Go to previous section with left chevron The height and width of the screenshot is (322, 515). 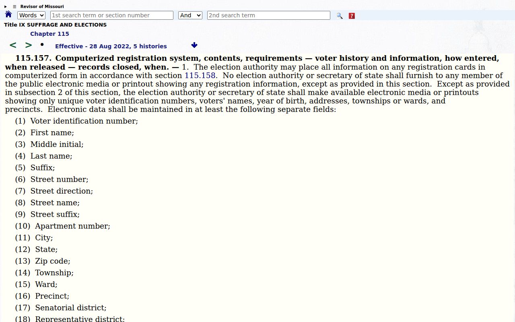(13, 45)
